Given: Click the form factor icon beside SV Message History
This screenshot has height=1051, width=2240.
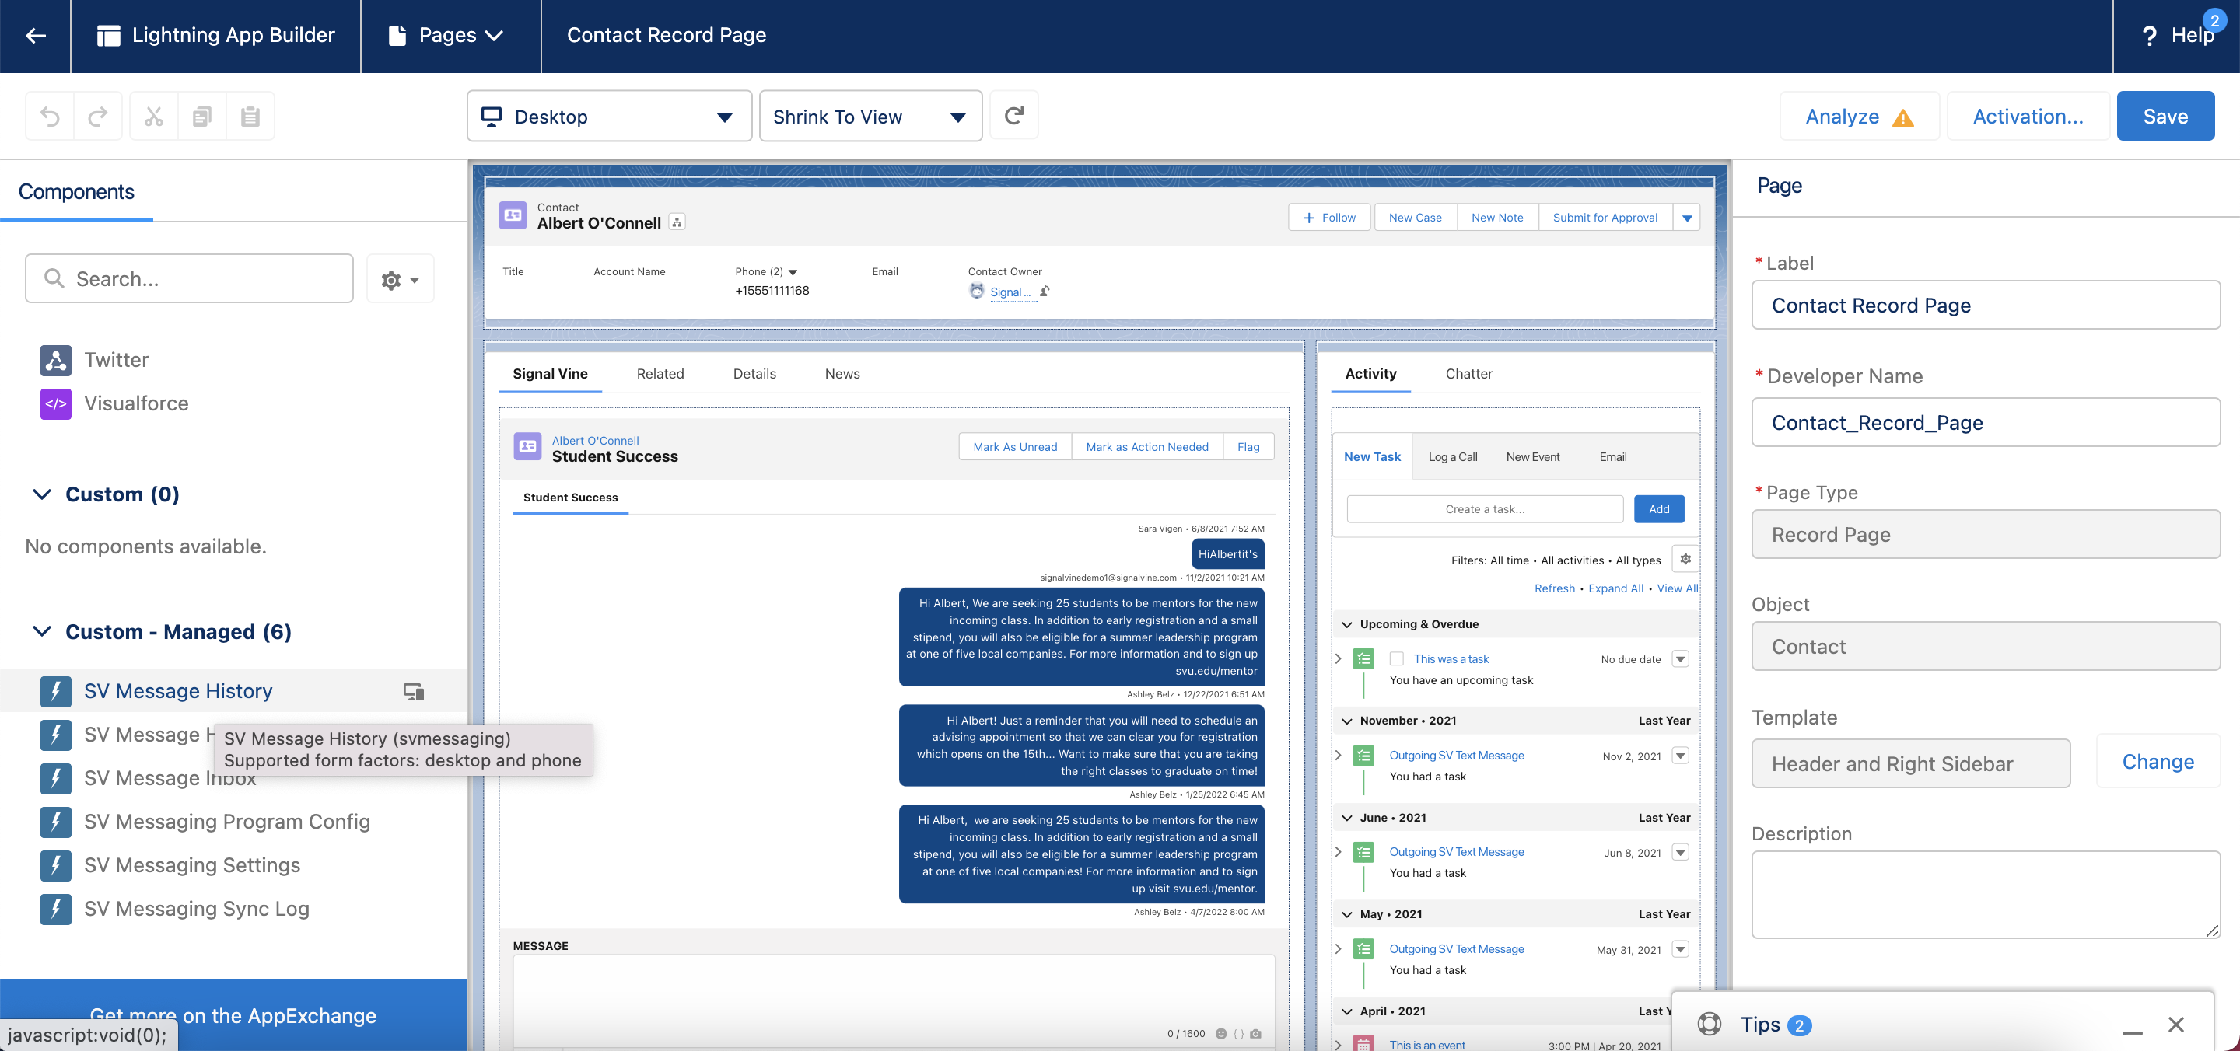Looking at the screenshot, I should coord(414,691).
